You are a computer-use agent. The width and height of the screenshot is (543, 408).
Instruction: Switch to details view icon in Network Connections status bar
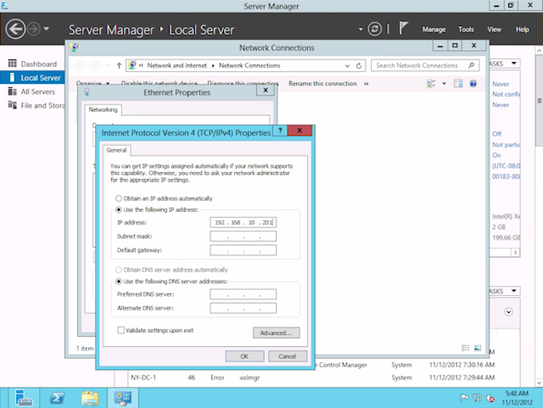coord(466,348)
